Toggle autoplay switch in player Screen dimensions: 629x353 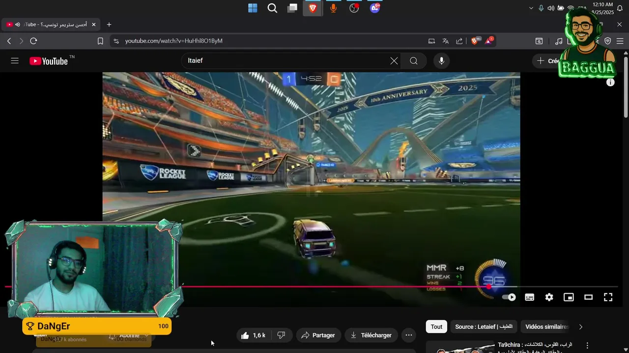[509, 297]
